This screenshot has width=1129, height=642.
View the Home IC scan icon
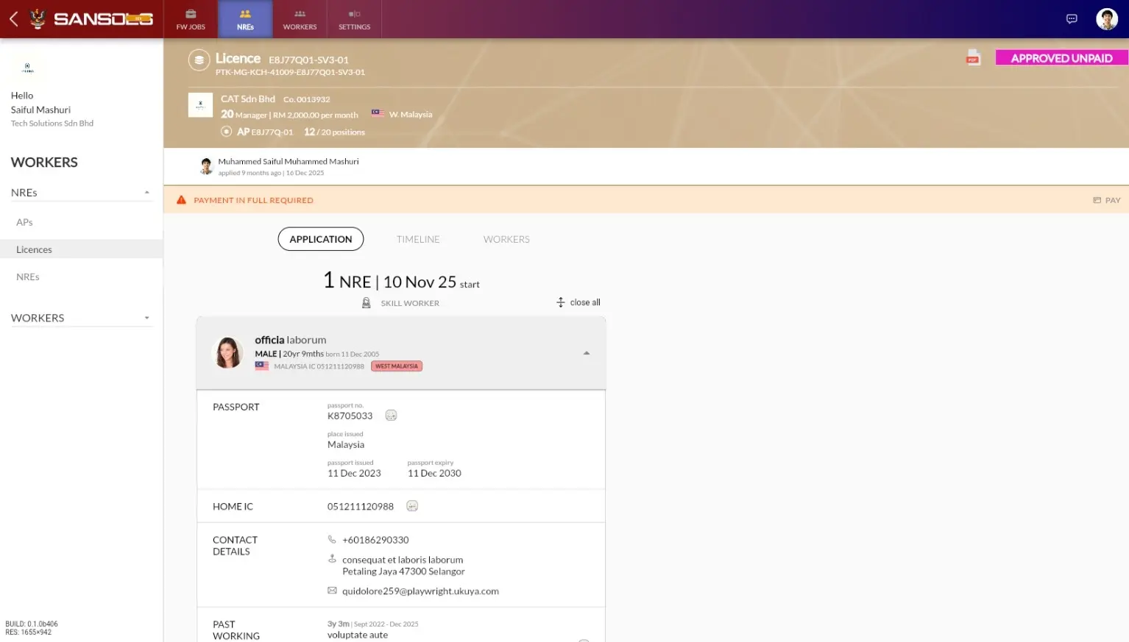[412, 506]
